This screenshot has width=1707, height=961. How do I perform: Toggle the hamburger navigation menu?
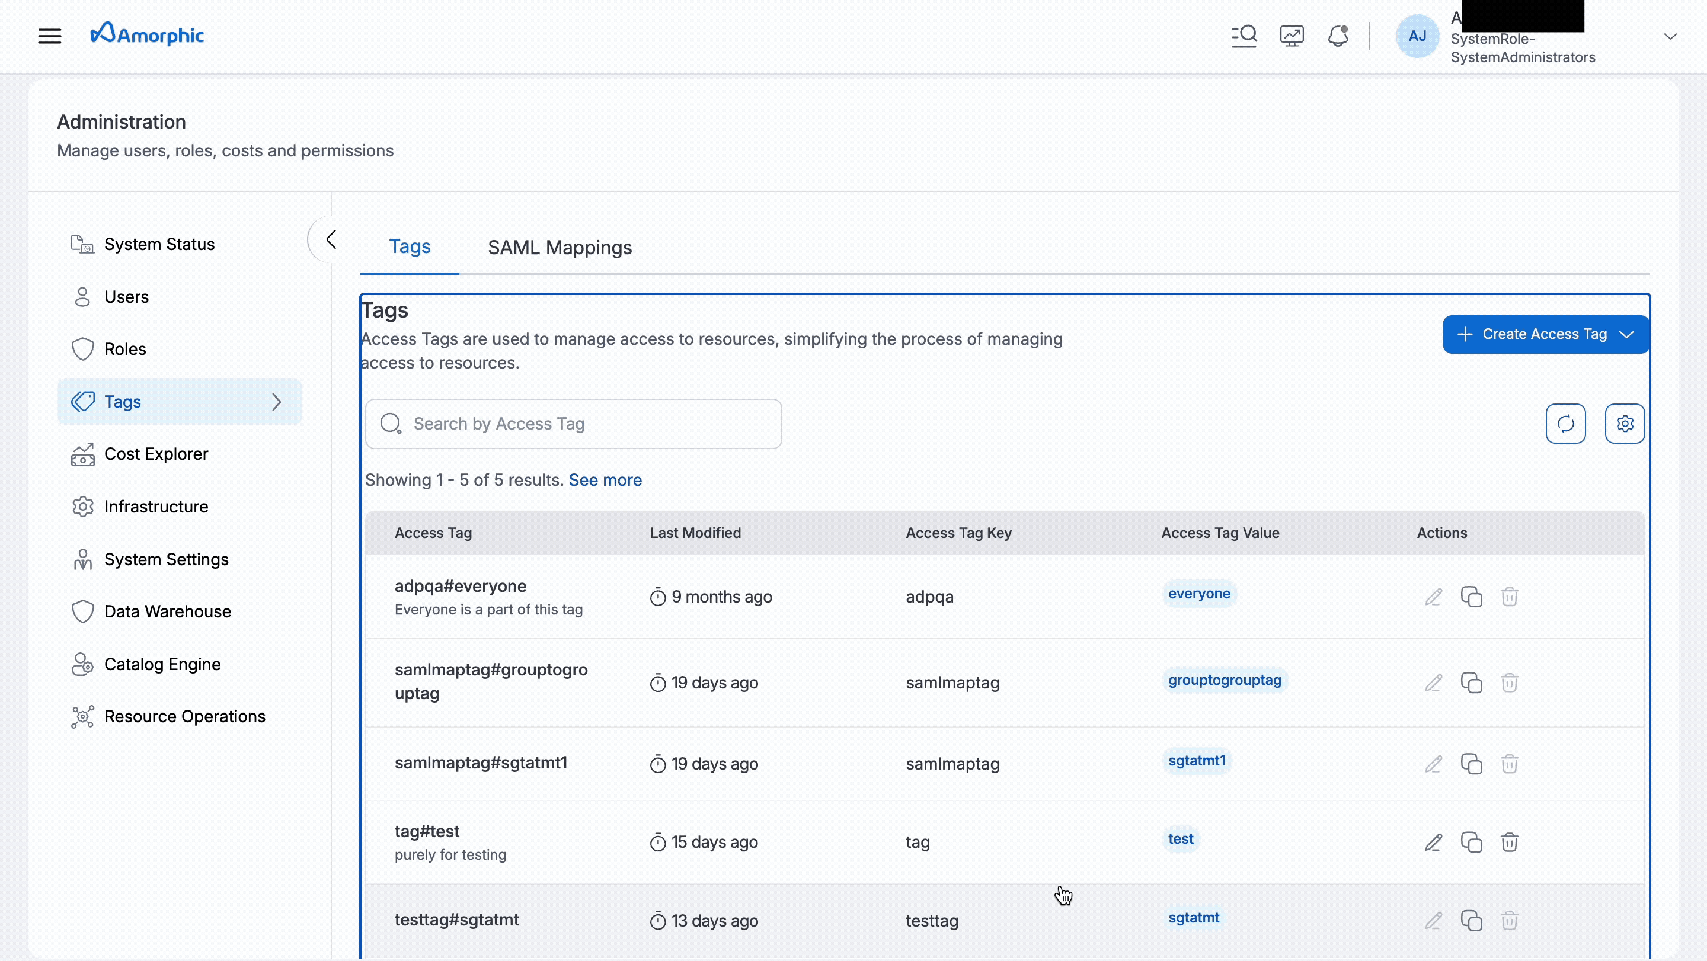coord(50,36)
